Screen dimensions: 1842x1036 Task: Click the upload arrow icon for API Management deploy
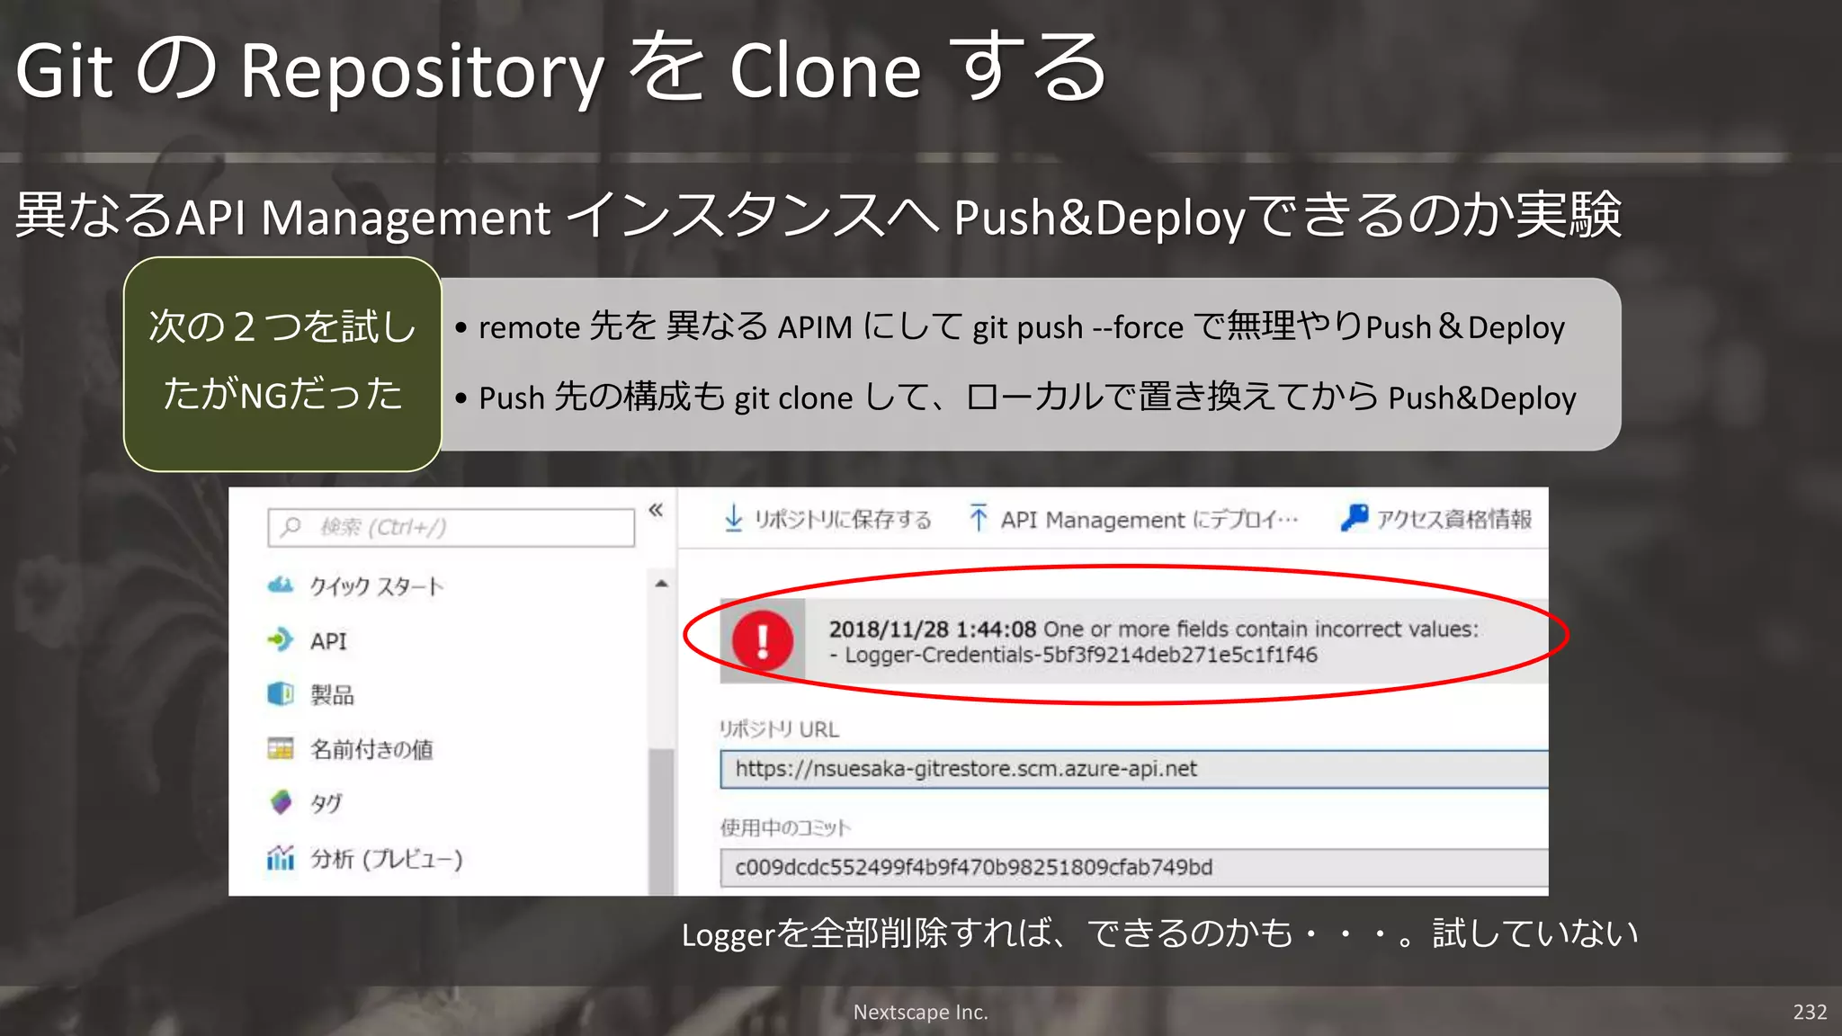coord(979,518)
